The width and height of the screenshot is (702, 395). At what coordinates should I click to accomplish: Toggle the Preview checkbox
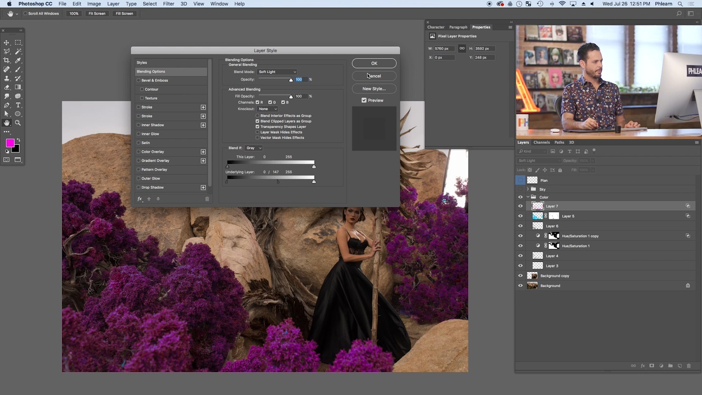(x=364, y=100)
